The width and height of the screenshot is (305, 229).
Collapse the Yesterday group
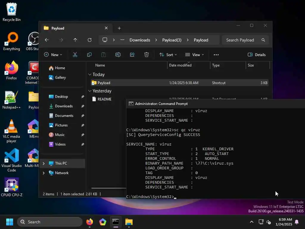coord(90,91)
